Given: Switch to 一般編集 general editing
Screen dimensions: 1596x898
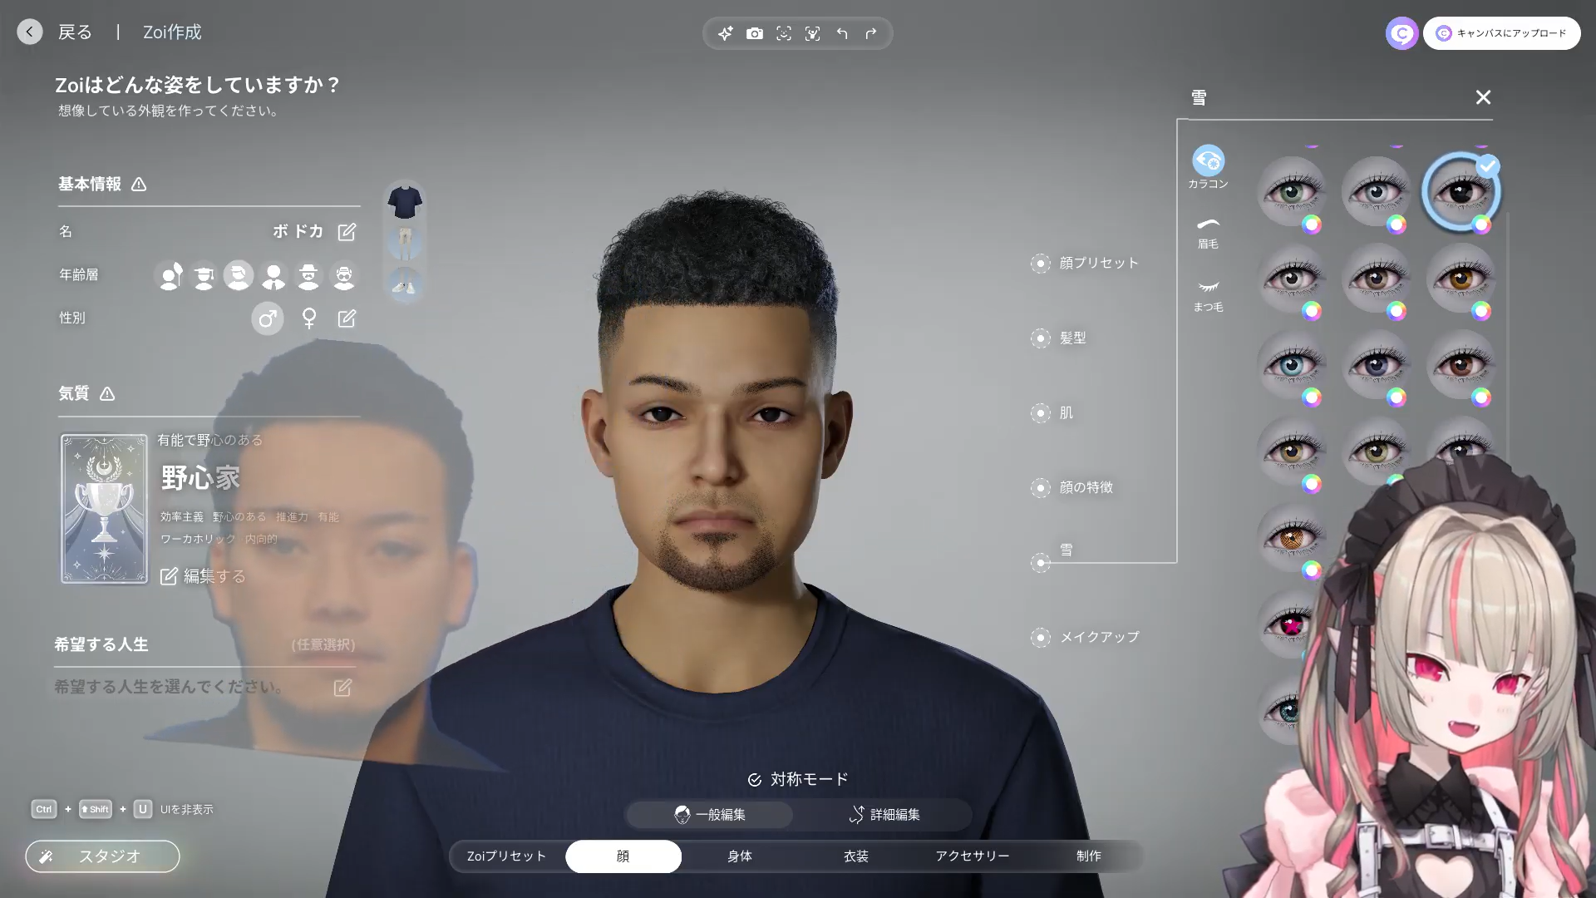Looking at the screenshot, I should [x=710, y=815].
